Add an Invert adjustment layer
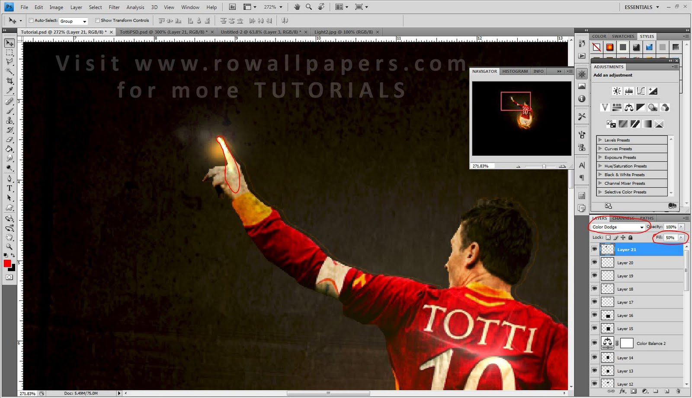 pyautogui.click(x=611, y=124)
